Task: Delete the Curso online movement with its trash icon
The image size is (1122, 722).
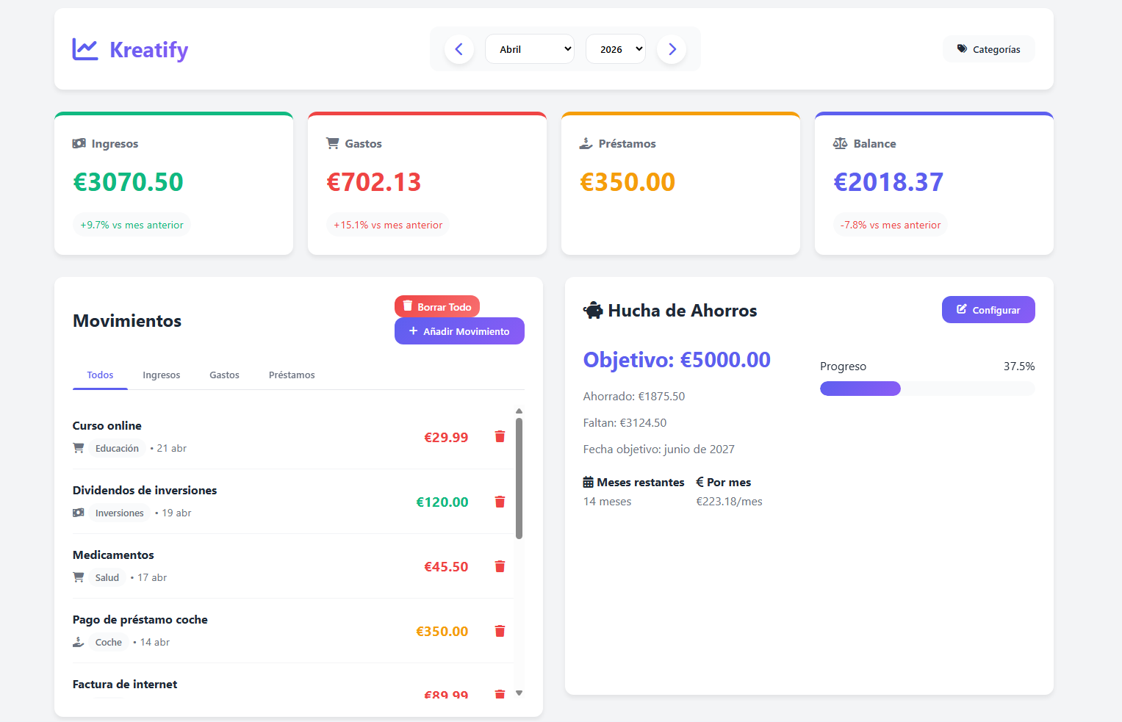Action: (500, 436)
